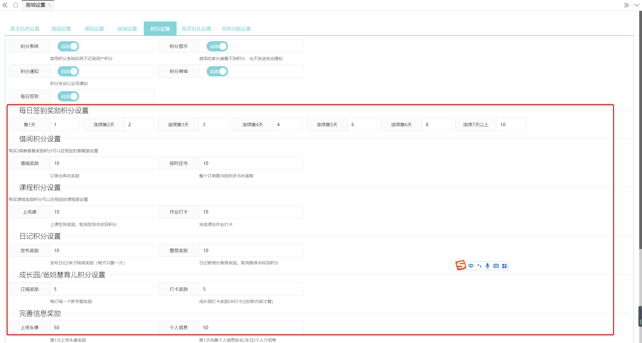This screenshot has height=343, width=642.
Task: Click the 每订阅一个新专题奖励 hint text
Action: [x=71, y=302]
